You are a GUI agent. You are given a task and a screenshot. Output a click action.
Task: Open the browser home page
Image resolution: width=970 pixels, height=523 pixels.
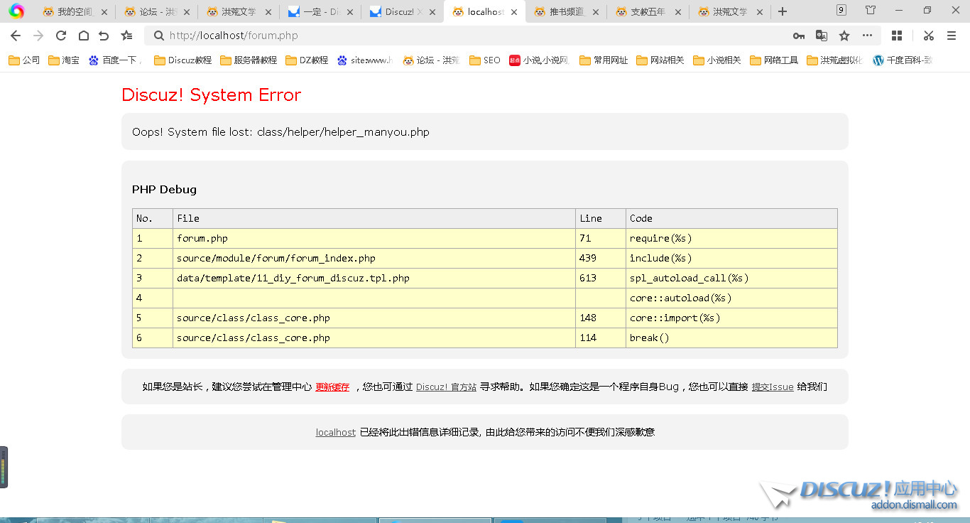(x=83, y=36)
